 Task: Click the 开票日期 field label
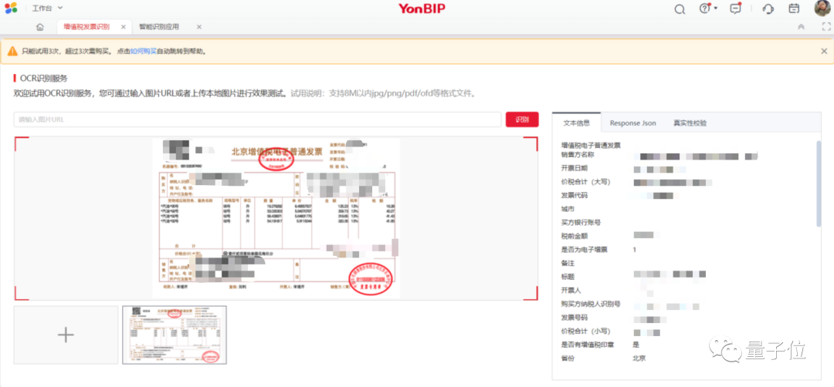575,168
